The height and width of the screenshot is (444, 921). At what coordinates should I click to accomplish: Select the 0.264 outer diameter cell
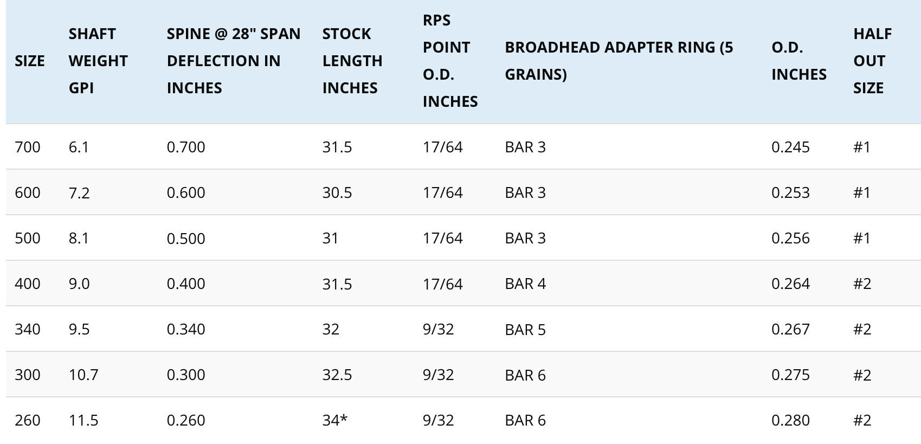tap(790, 284)
